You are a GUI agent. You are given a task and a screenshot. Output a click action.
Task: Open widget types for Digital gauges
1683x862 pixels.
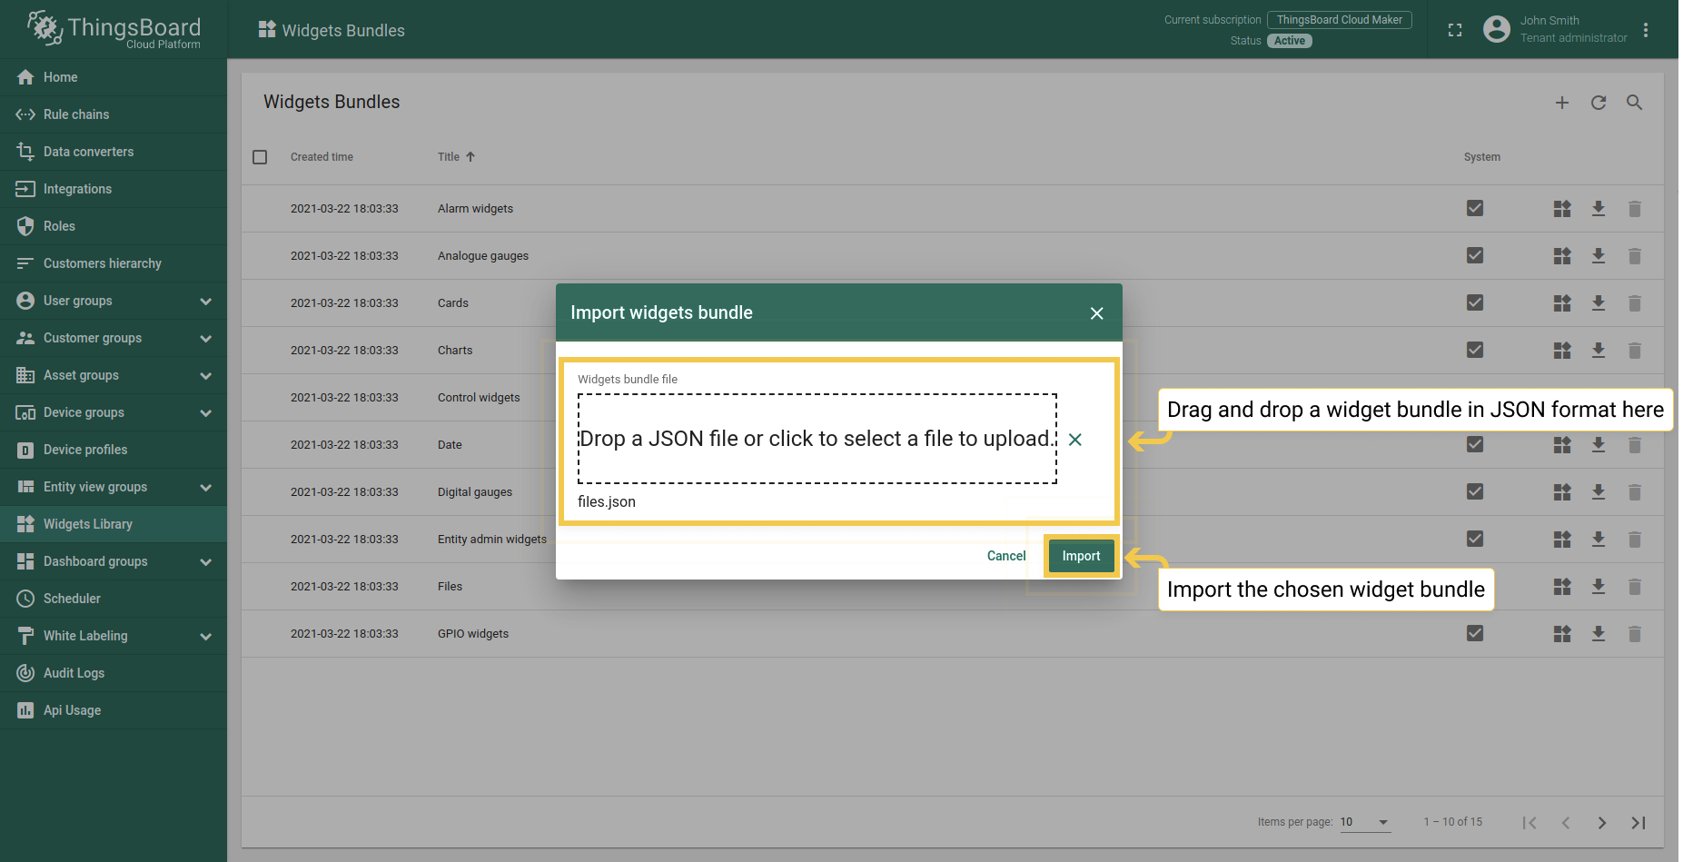1562,492
